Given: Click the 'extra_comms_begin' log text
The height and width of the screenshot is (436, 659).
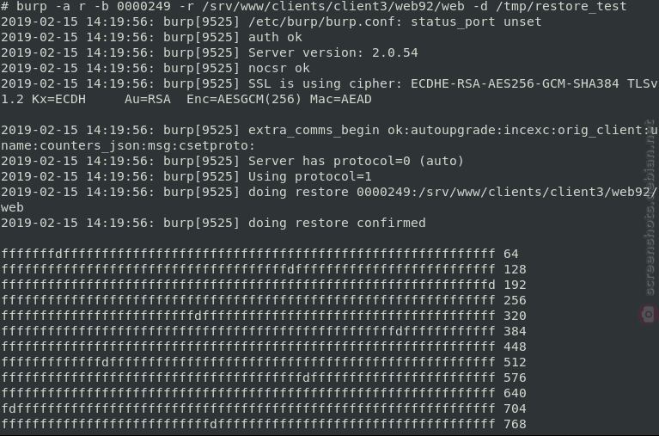Looking at the screenshot, I should pos(314,131).
